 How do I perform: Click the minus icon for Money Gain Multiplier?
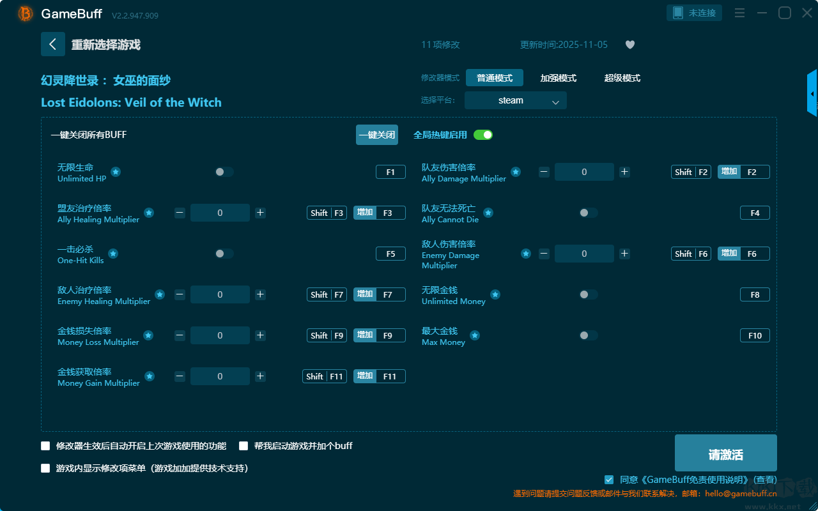(180, 376)
